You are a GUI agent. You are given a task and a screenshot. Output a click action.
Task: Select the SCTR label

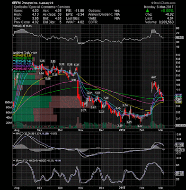(93, 22)
